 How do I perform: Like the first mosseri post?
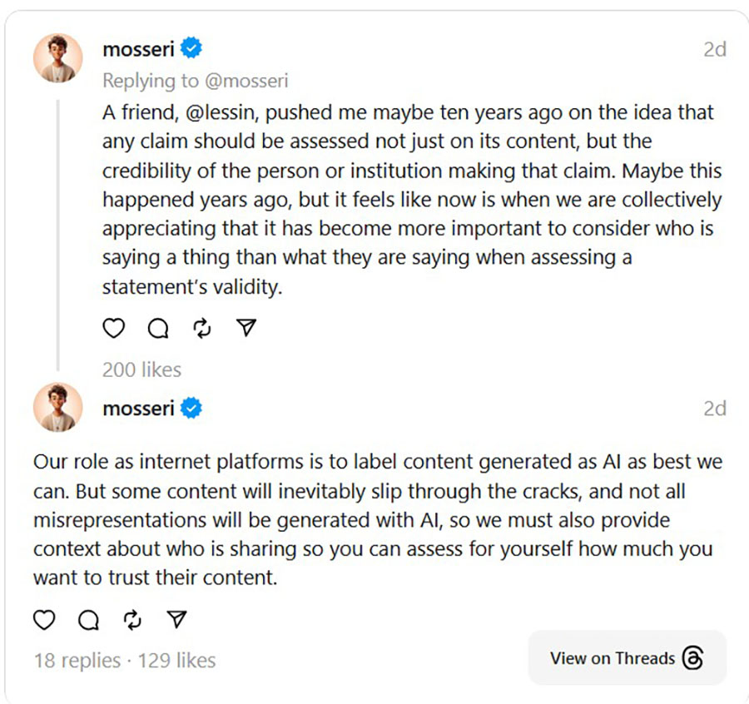coord(114,329)
